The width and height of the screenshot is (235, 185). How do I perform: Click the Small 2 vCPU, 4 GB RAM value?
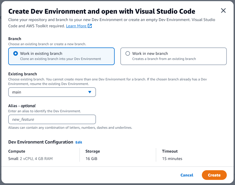click(x=30, y=159)
